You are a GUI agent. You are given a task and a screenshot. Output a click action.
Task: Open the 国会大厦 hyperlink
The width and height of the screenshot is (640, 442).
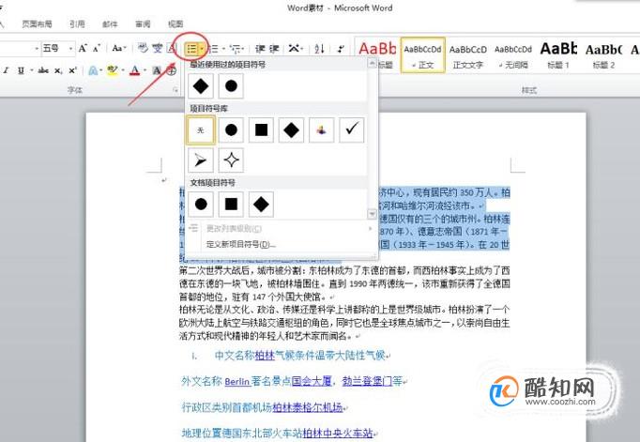[x=312, y=381]
